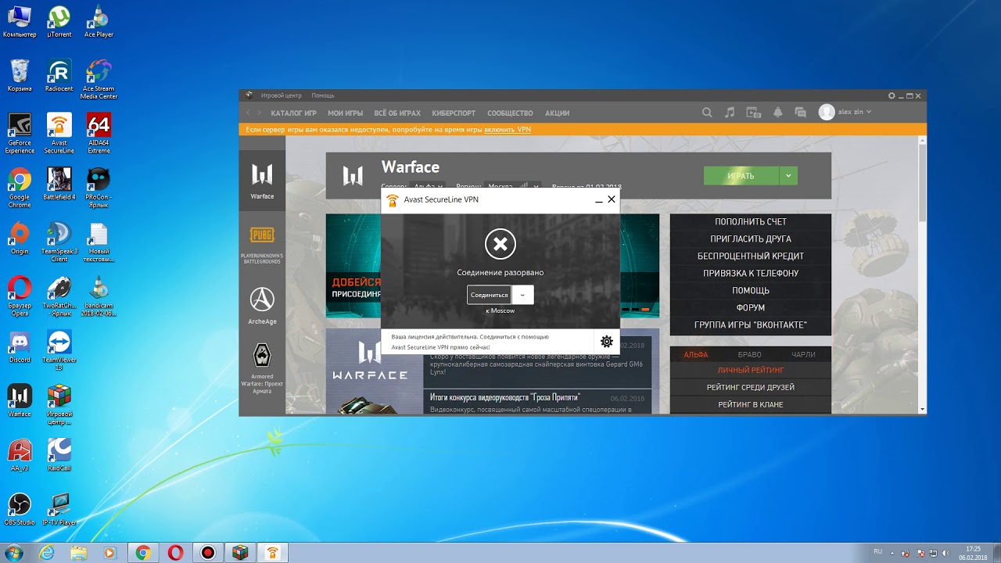Select ArcheAge in the games sidebar

click(x=262, y=305)
